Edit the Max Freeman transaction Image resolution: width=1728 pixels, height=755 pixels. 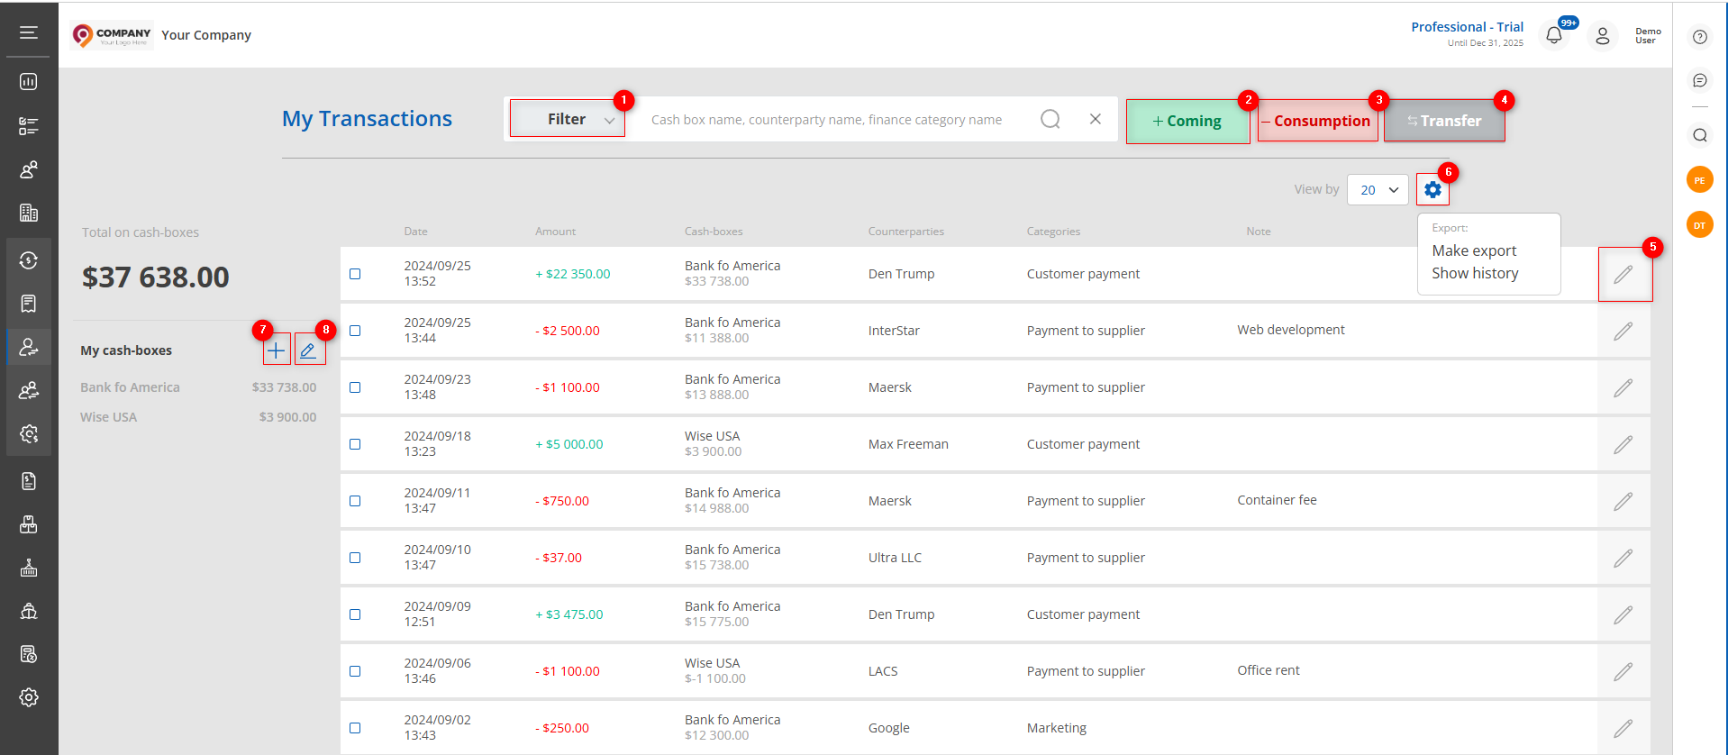tap(1623, 445)
